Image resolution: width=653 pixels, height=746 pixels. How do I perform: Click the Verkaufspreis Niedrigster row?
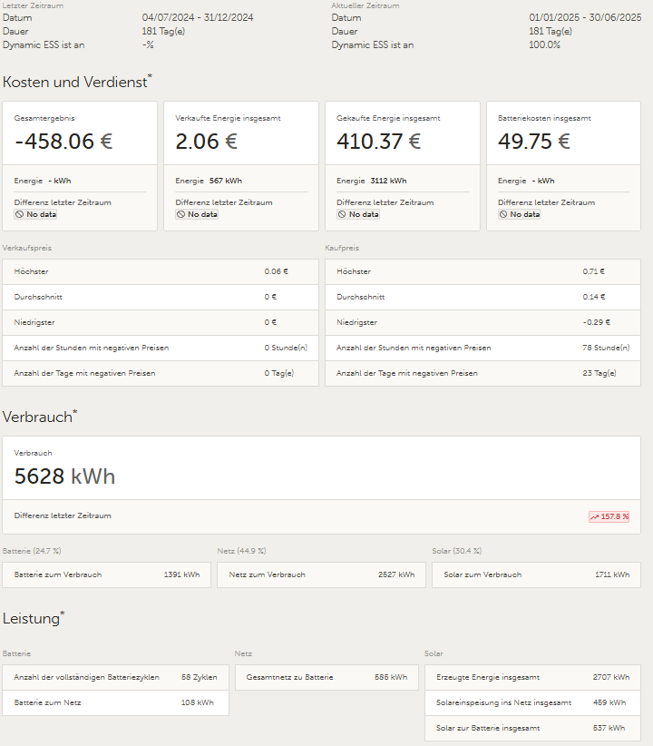coord(161,322)
